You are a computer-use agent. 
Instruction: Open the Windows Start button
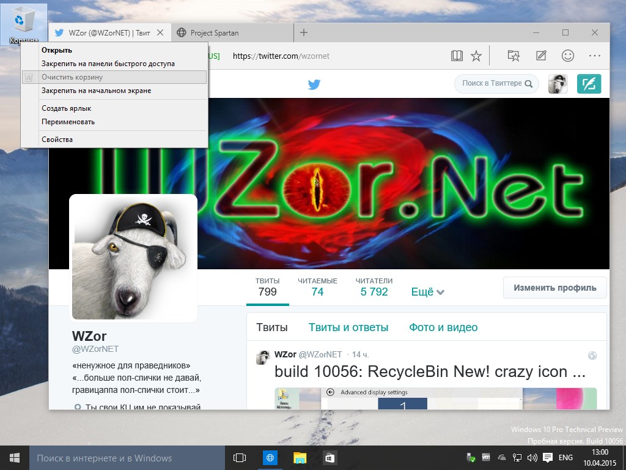click(15, 458)
